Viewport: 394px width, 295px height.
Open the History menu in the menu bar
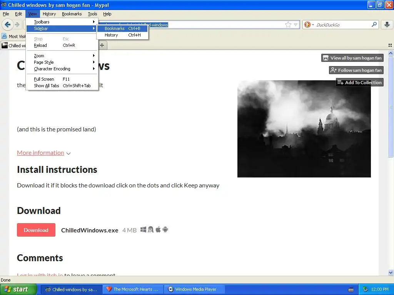click(49, 14)
